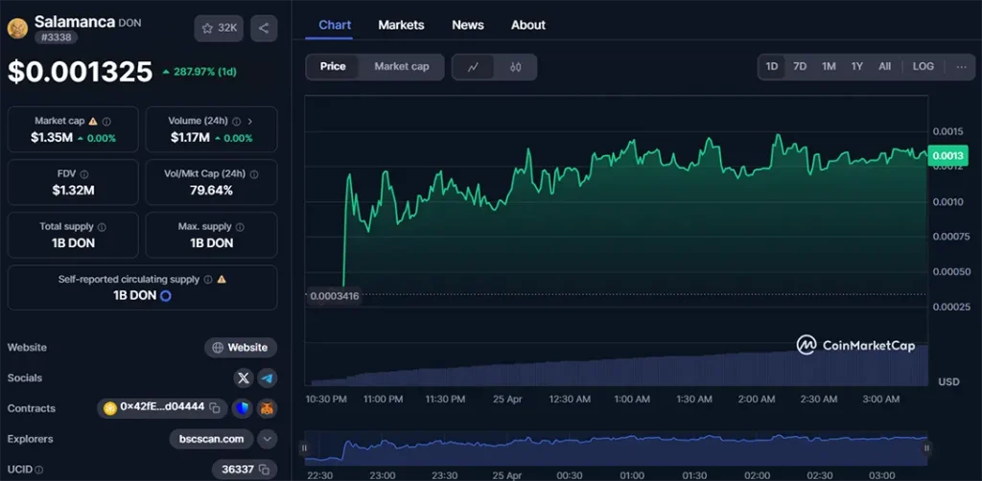Expand Volume (24h) details arrow
The height and width of the screenshot is (481, 982).
click(250, 122)
